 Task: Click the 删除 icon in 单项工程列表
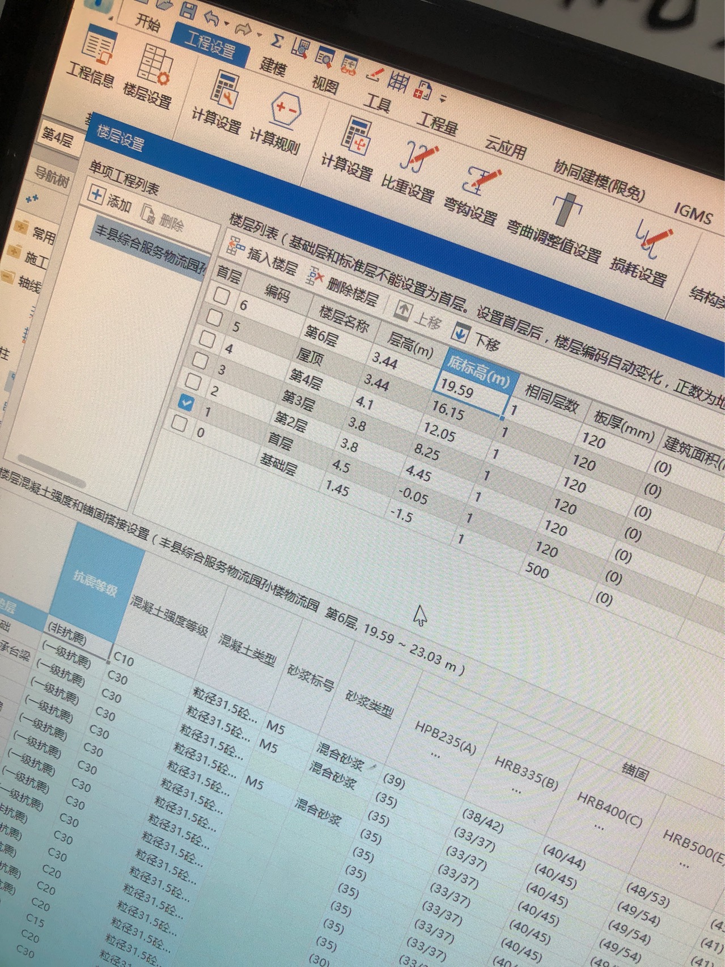(x=147, y=213)
